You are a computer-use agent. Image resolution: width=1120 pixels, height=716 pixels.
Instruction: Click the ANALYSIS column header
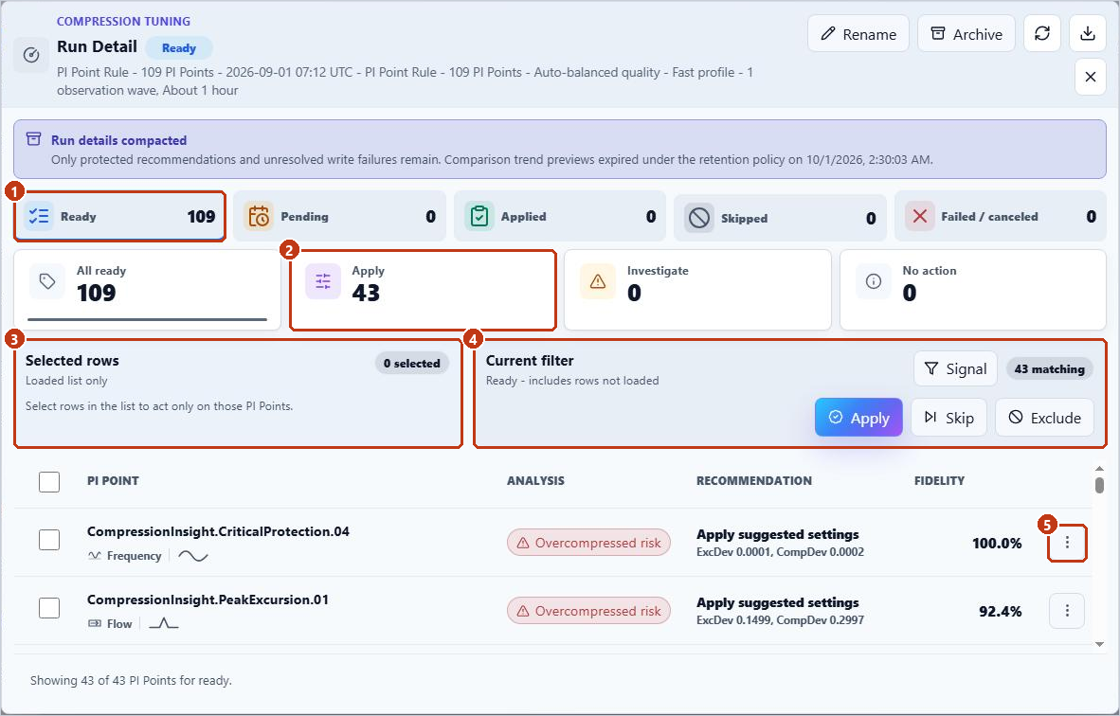pos(535,480)
